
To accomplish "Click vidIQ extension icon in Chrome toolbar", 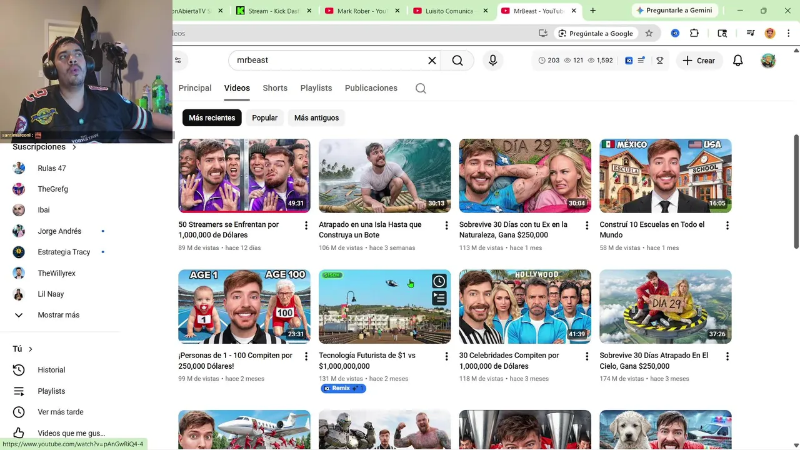I will (x=675, y=33).
